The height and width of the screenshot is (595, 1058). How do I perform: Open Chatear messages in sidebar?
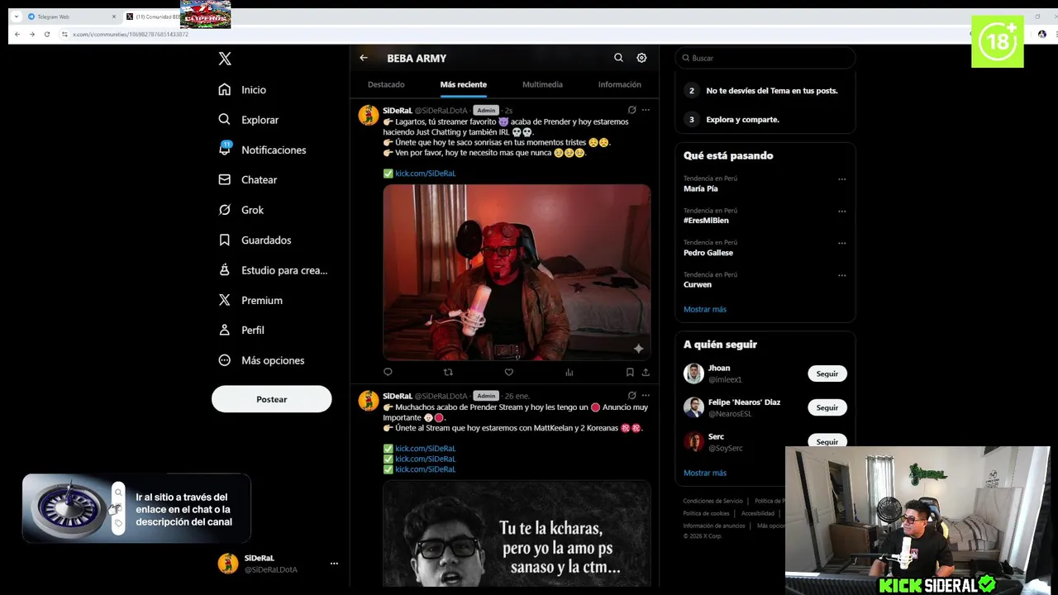[248, 179]
